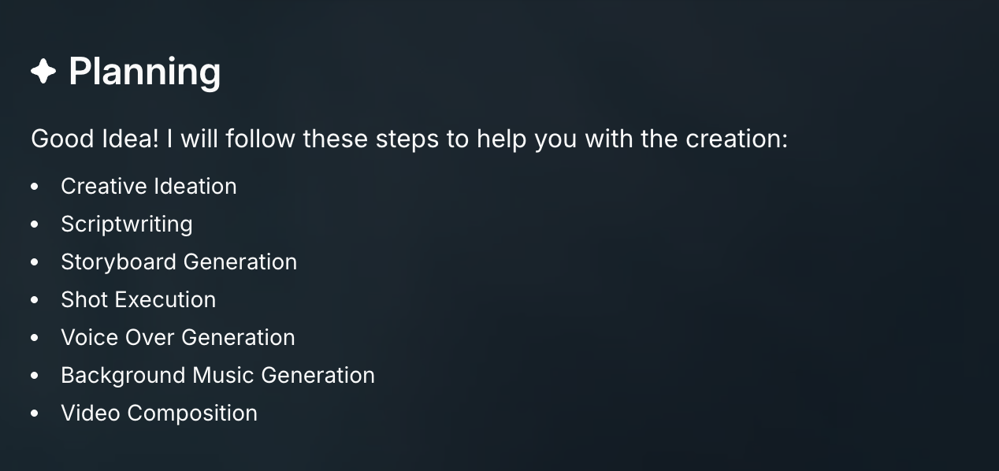Click the bullet before Video Composition

[x=35, y=414]
